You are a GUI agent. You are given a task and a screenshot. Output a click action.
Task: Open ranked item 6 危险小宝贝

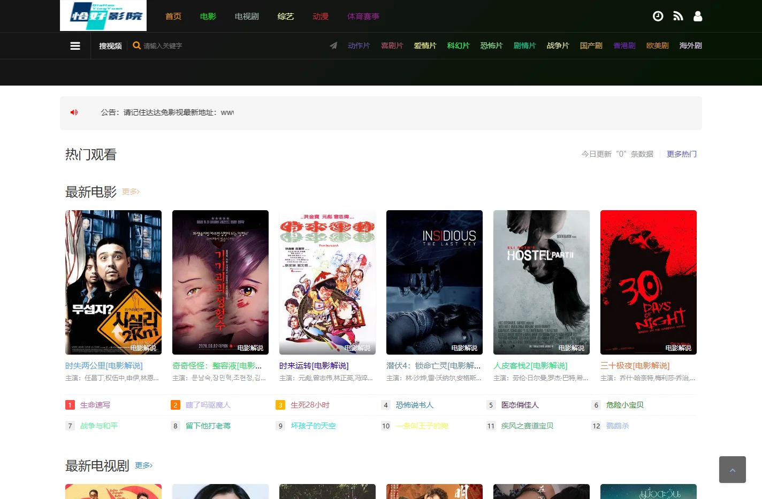[625, 405]
